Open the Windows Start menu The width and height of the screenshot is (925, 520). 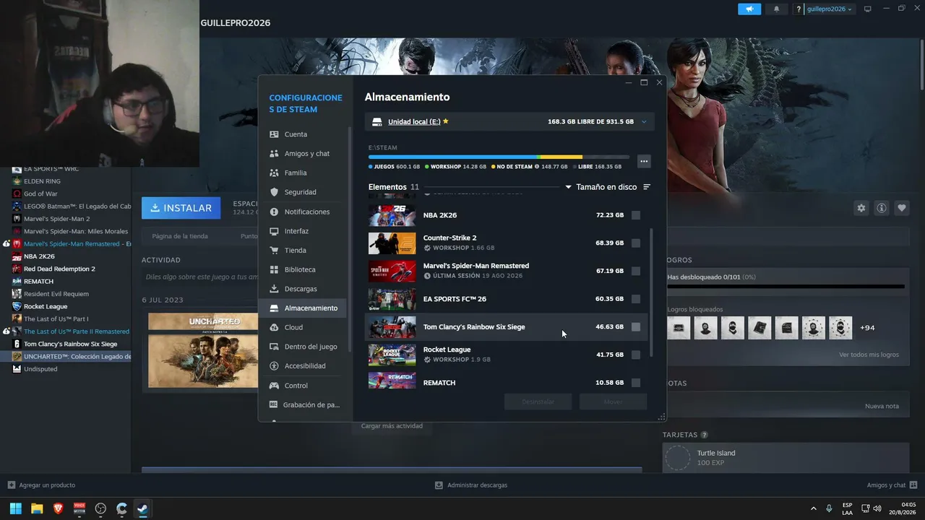(15, 508)
